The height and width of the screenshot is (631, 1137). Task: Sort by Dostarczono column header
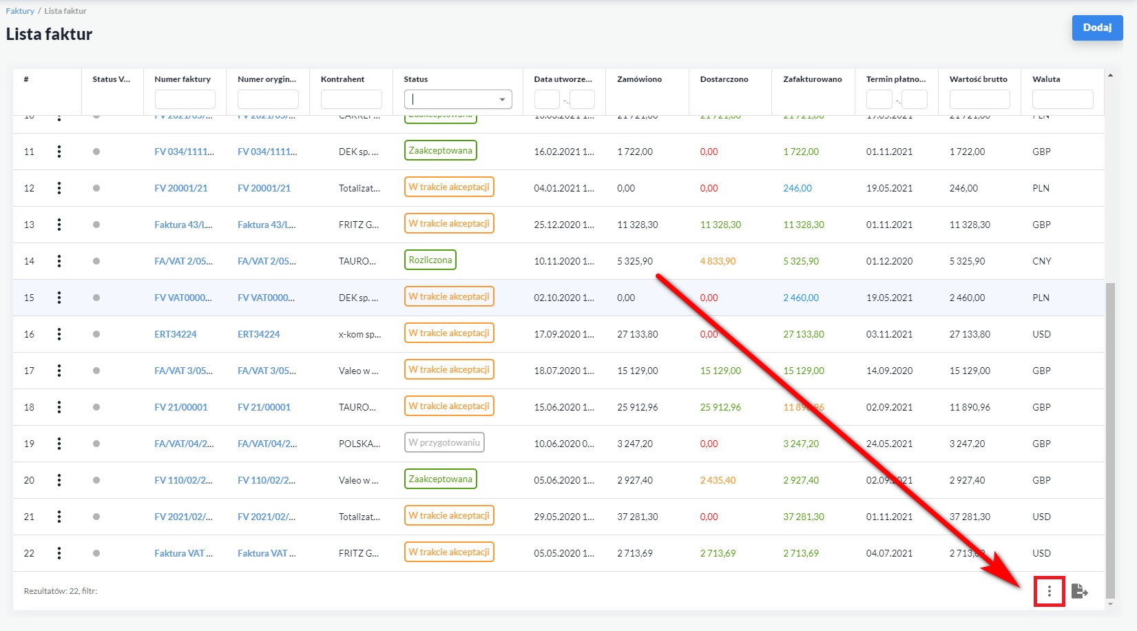[x=724, y=79]
